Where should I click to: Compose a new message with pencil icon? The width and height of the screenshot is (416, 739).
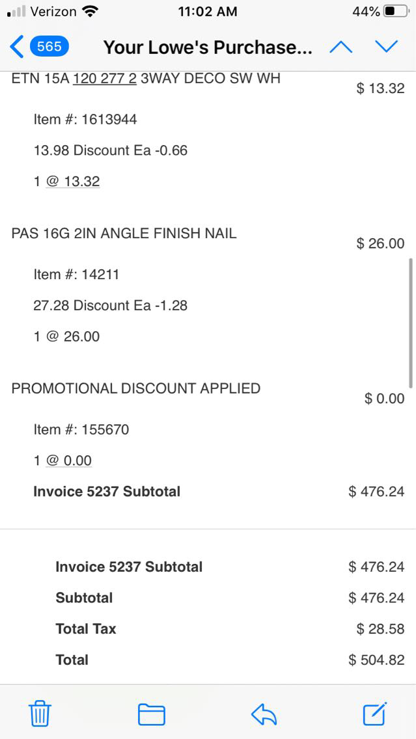pyautogui.click(x=376, y=714)
